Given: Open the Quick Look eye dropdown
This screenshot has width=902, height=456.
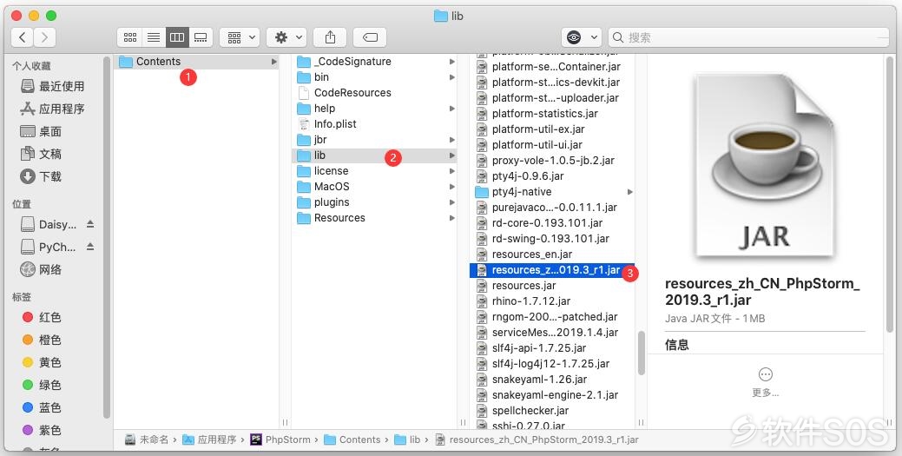Looking at the screenshot, I should 582,37.
